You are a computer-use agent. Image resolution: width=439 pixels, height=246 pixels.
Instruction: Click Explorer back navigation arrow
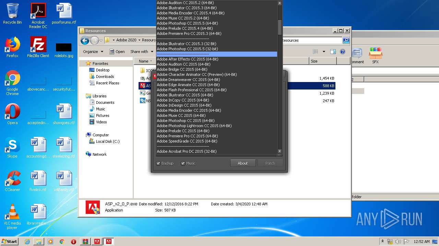point(85,40)
